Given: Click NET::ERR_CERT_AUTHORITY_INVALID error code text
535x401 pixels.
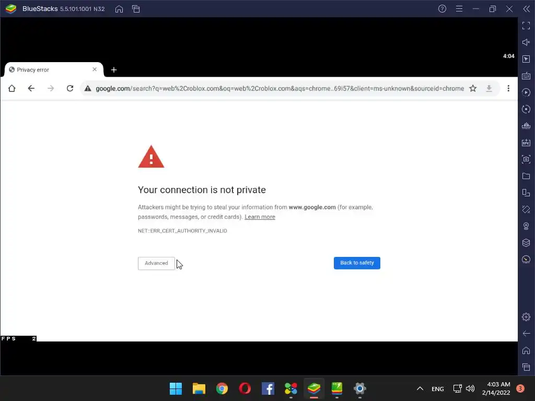Looking at the screenshot, I should coord(182,231).
